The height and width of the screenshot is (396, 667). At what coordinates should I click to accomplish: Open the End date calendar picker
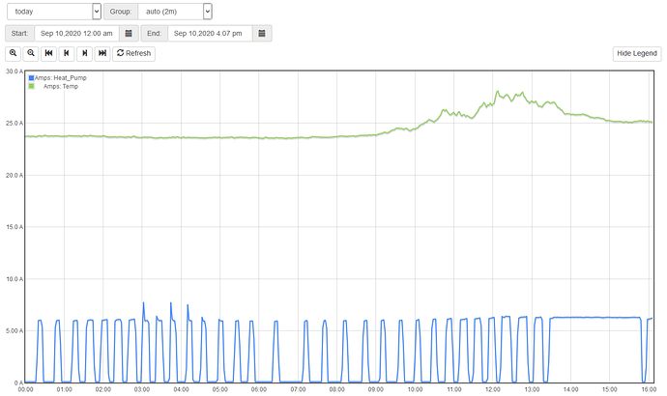[262, 33]
